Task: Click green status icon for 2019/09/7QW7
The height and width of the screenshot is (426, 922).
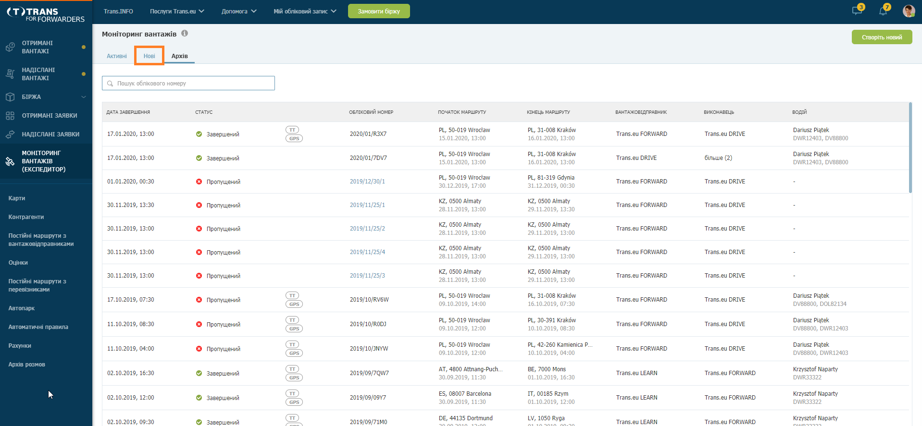Action: (x=199, y=373)
